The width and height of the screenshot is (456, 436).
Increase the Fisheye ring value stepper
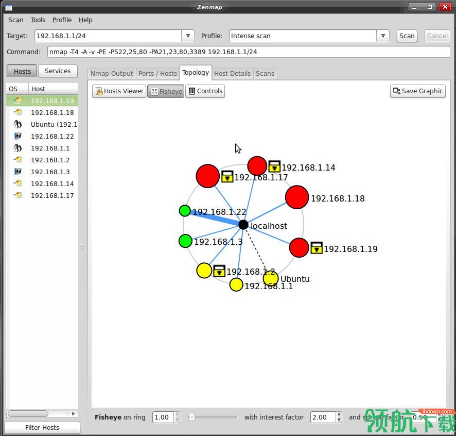pyautogui.click(x=177, y=414)
